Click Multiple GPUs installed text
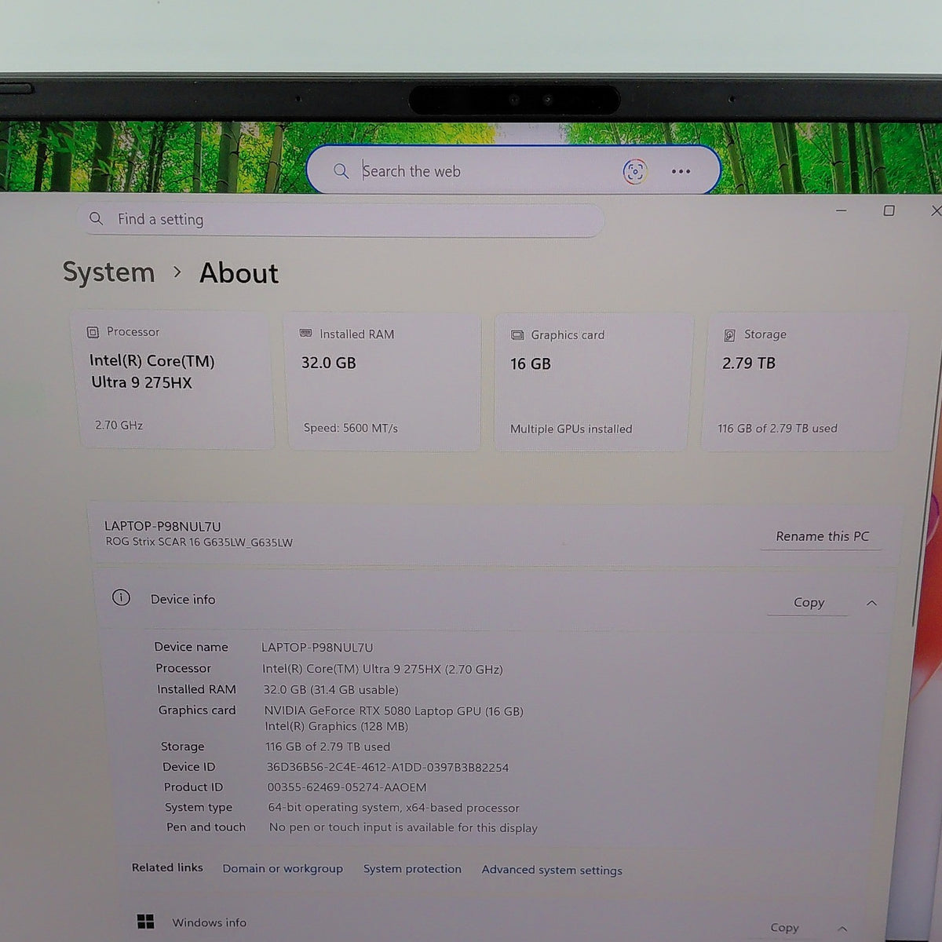The height and width of the screenshot is (942, 942). coord(571,429)
